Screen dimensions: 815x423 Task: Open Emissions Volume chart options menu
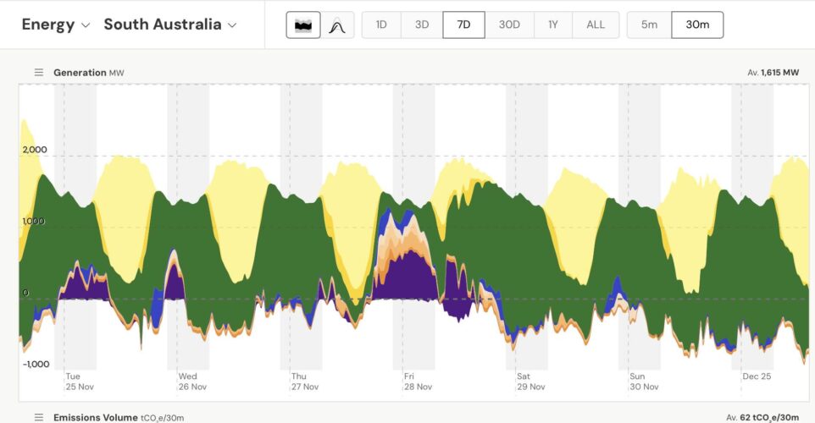(x=38, y=417)
